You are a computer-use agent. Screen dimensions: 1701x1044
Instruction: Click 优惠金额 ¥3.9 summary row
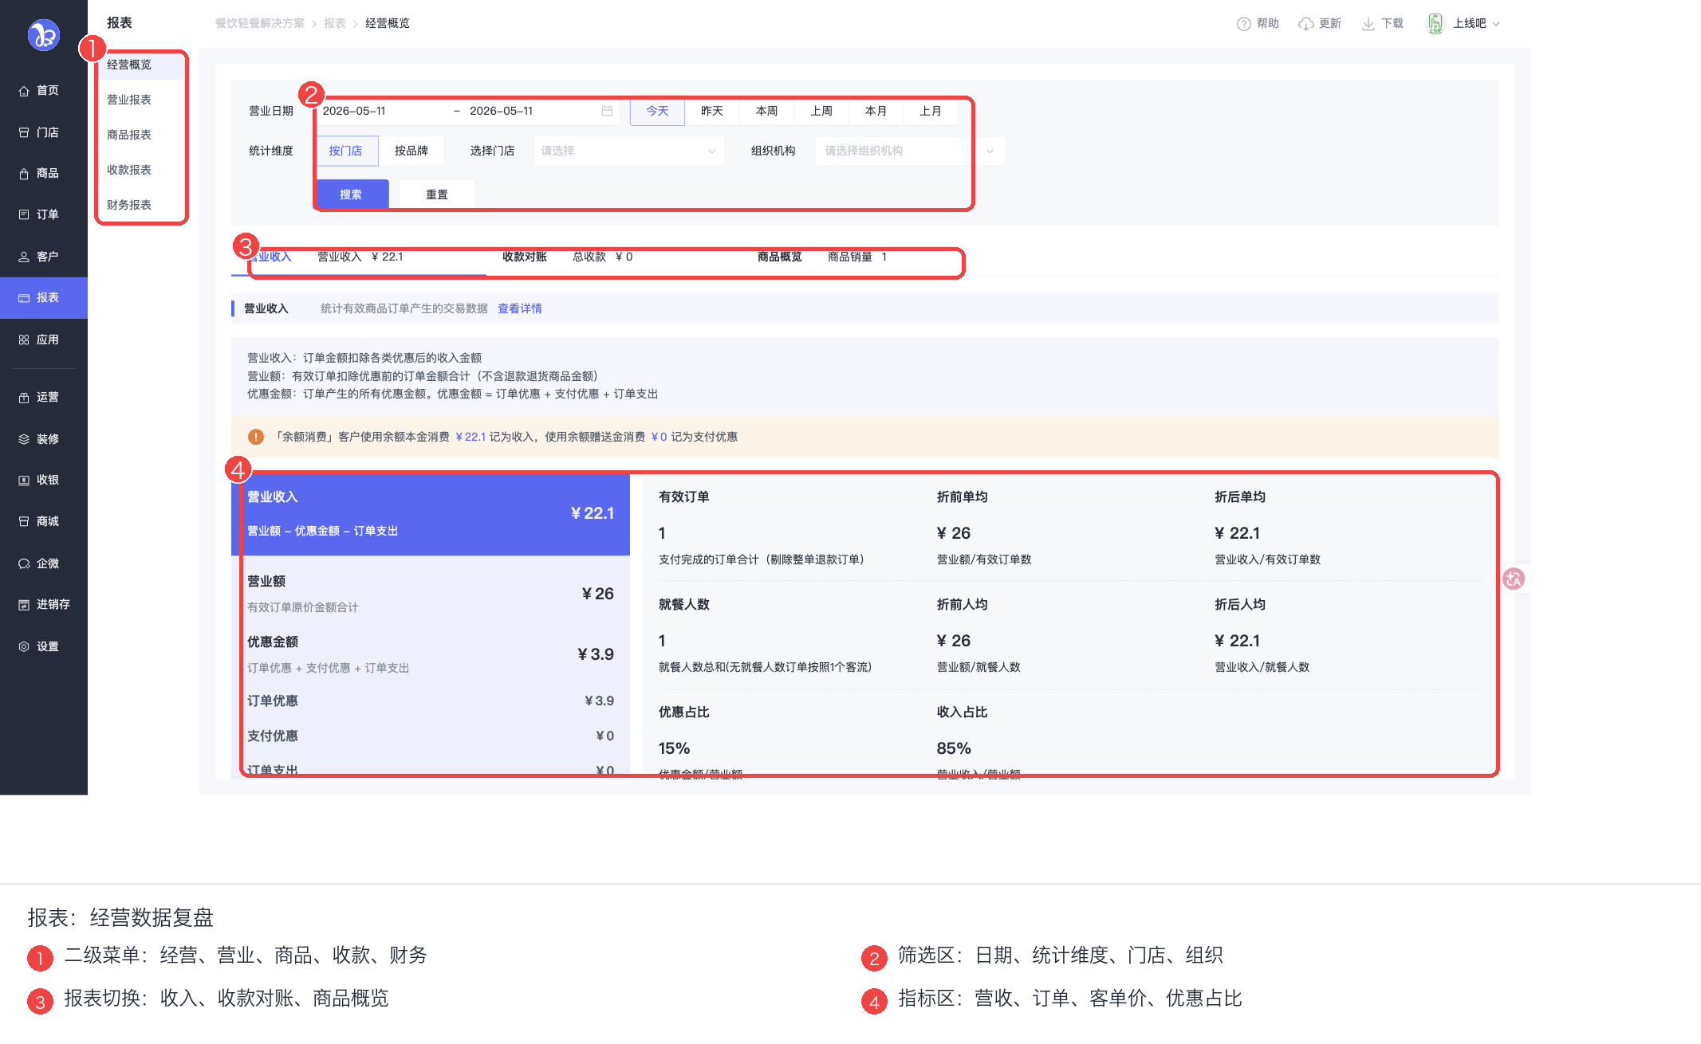pyautogui.click(x=431, y=654)
